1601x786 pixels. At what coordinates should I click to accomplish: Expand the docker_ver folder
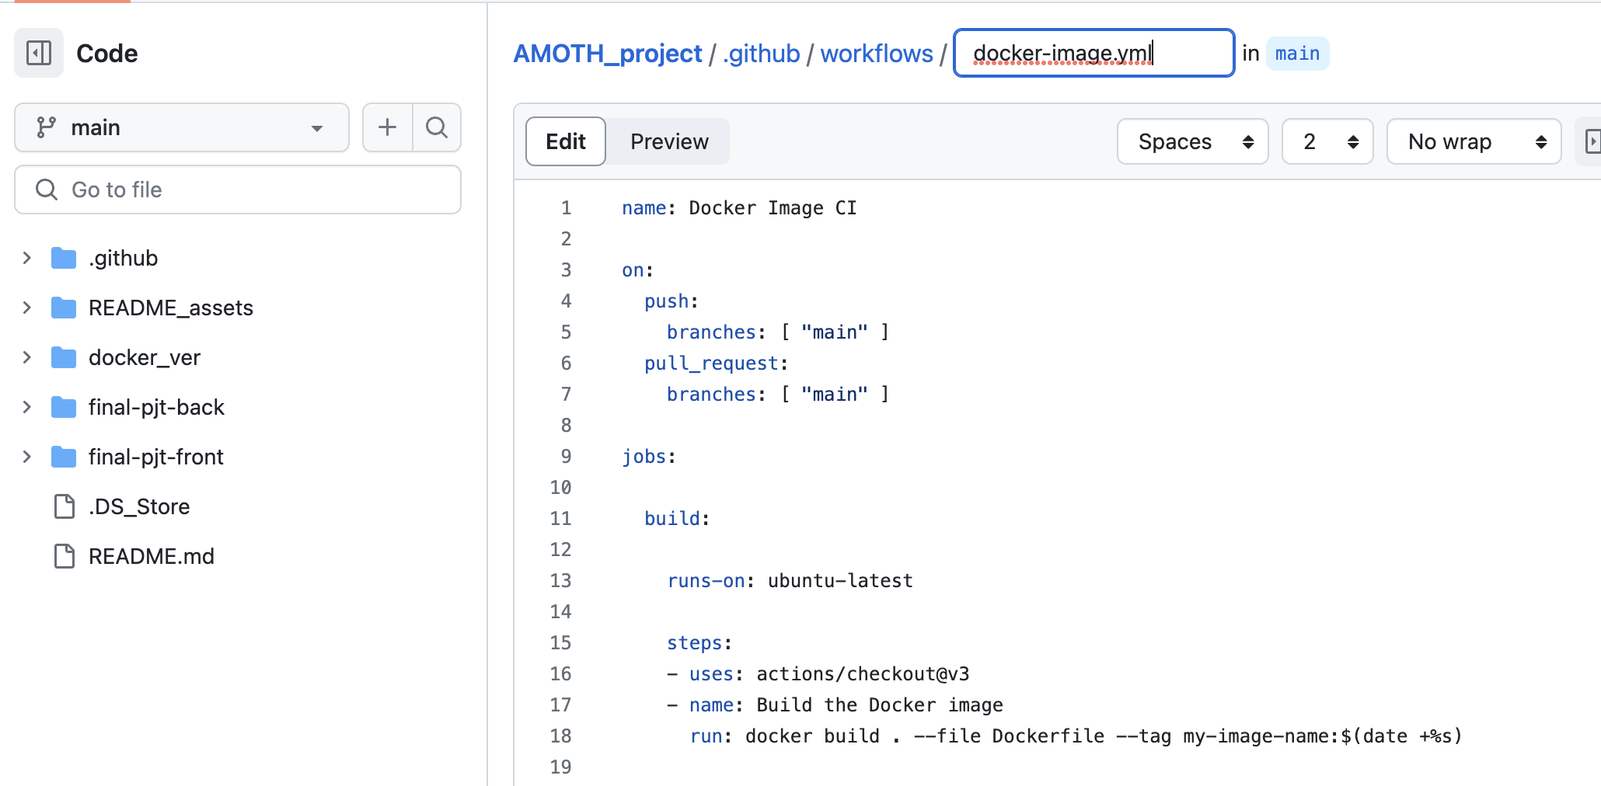[26, 356]
